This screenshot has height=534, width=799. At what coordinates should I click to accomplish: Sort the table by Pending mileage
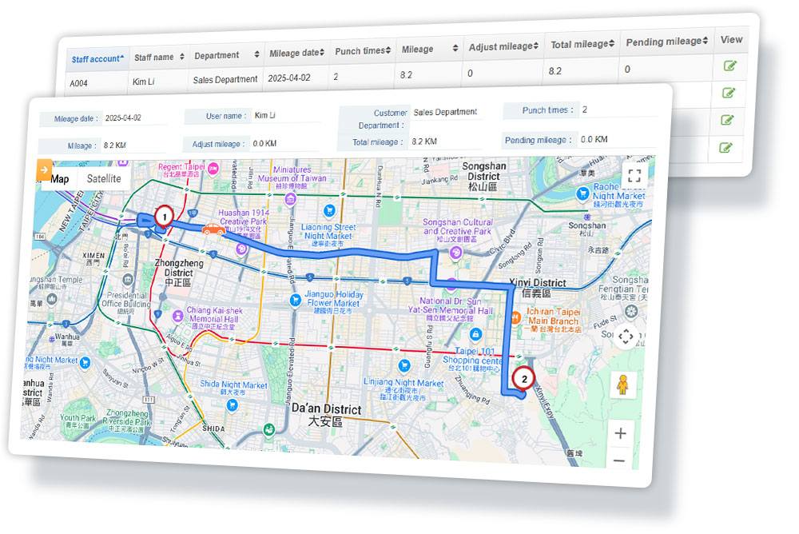[666, 42]
